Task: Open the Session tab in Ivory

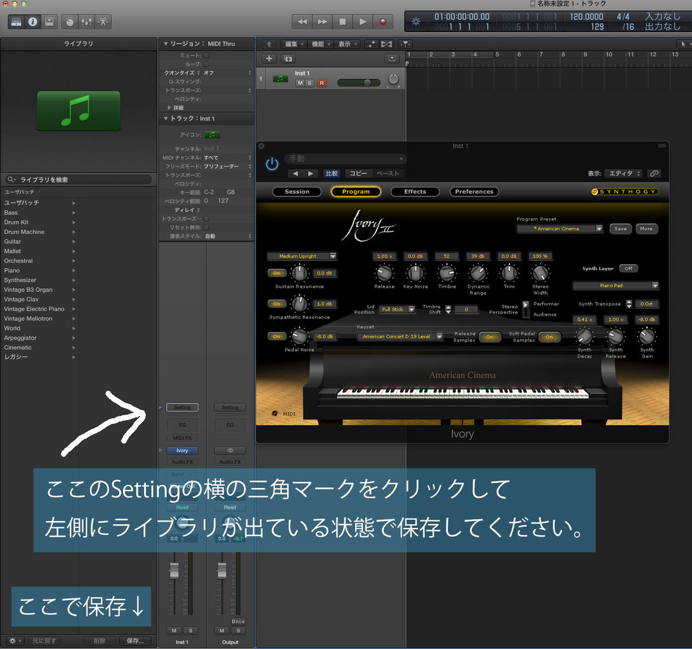Action: coord(297,192)
